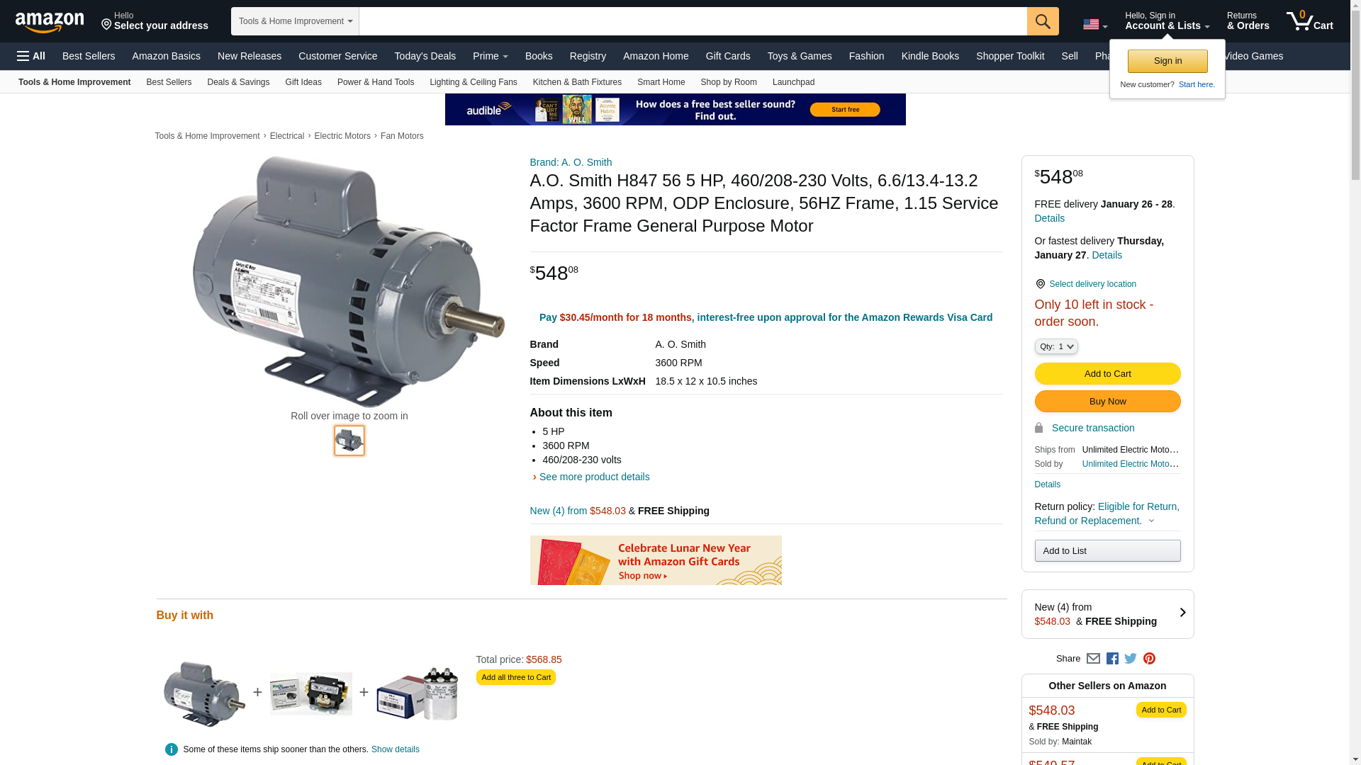
Task: Share product via email icon
Action: (x=1093, y=659)
